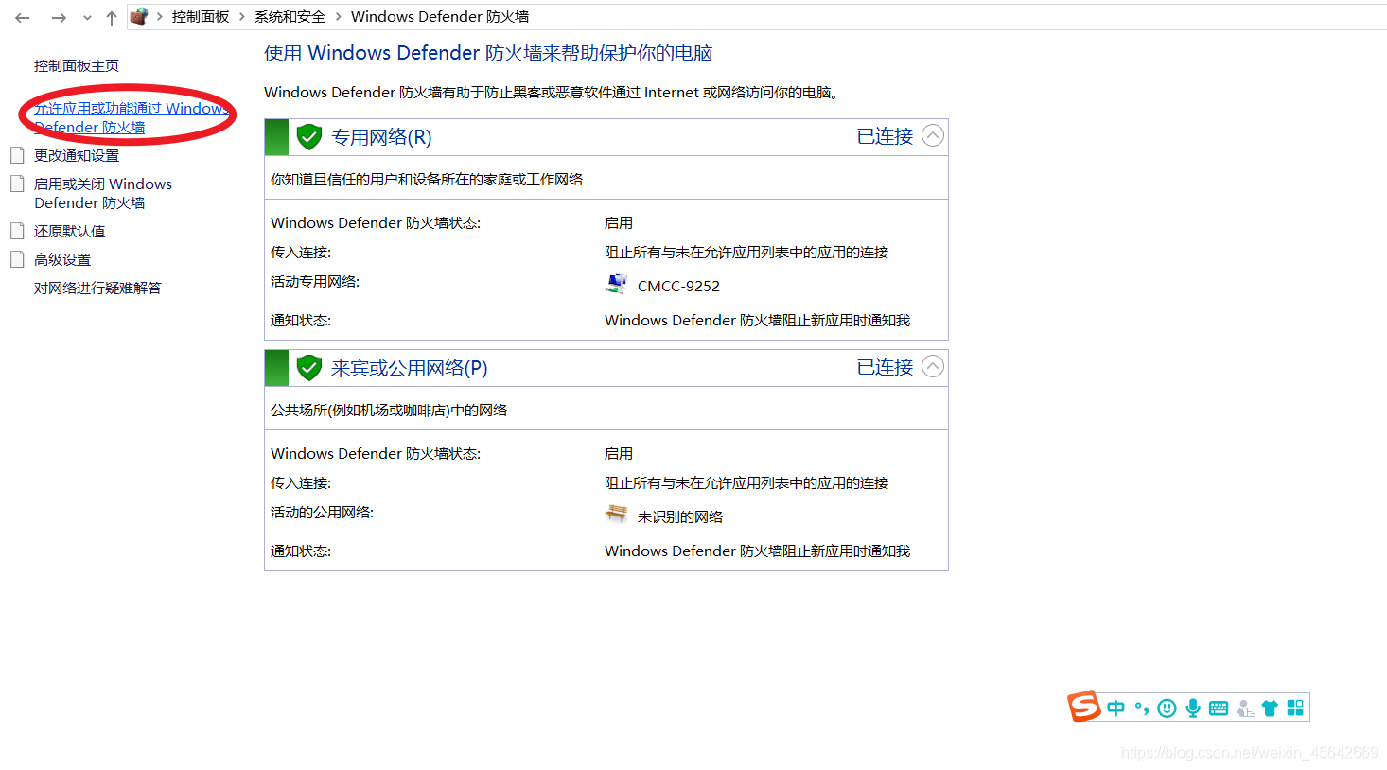Click network computer icon next to CMCC-9252
Viewport: 1387px width, 770px height.
616,284
